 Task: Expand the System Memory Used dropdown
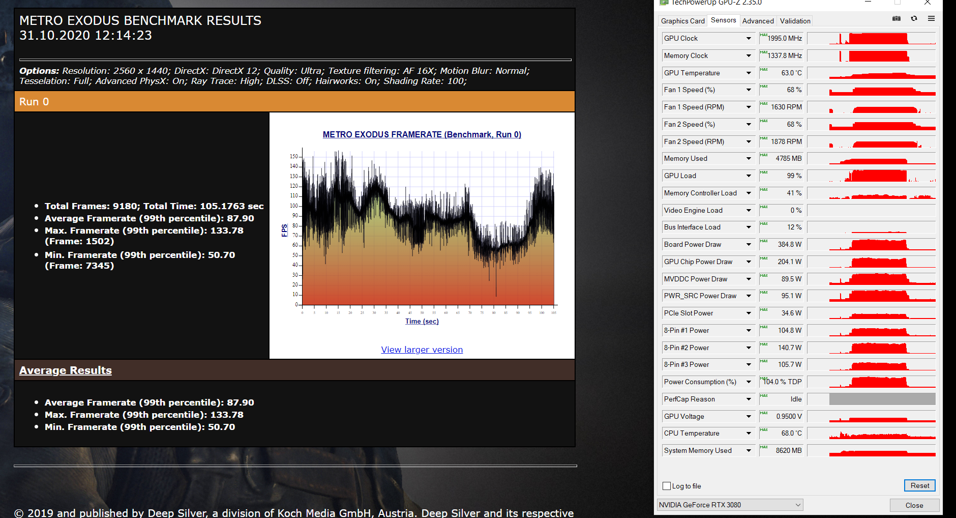[x=749, y=451]
